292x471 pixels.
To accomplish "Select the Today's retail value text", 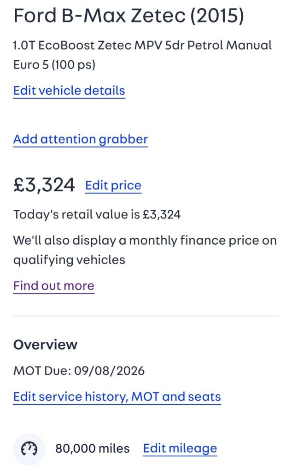I will tap(97, 214).
